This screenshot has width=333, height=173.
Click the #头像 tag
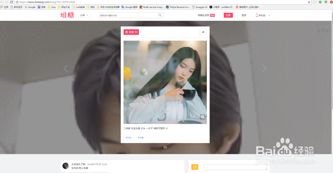(x=141, y=138)
